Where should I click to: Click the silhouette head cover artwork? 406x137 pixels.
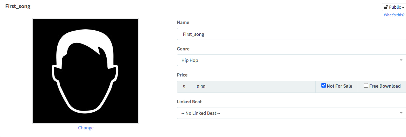click(x=85, y=71)
